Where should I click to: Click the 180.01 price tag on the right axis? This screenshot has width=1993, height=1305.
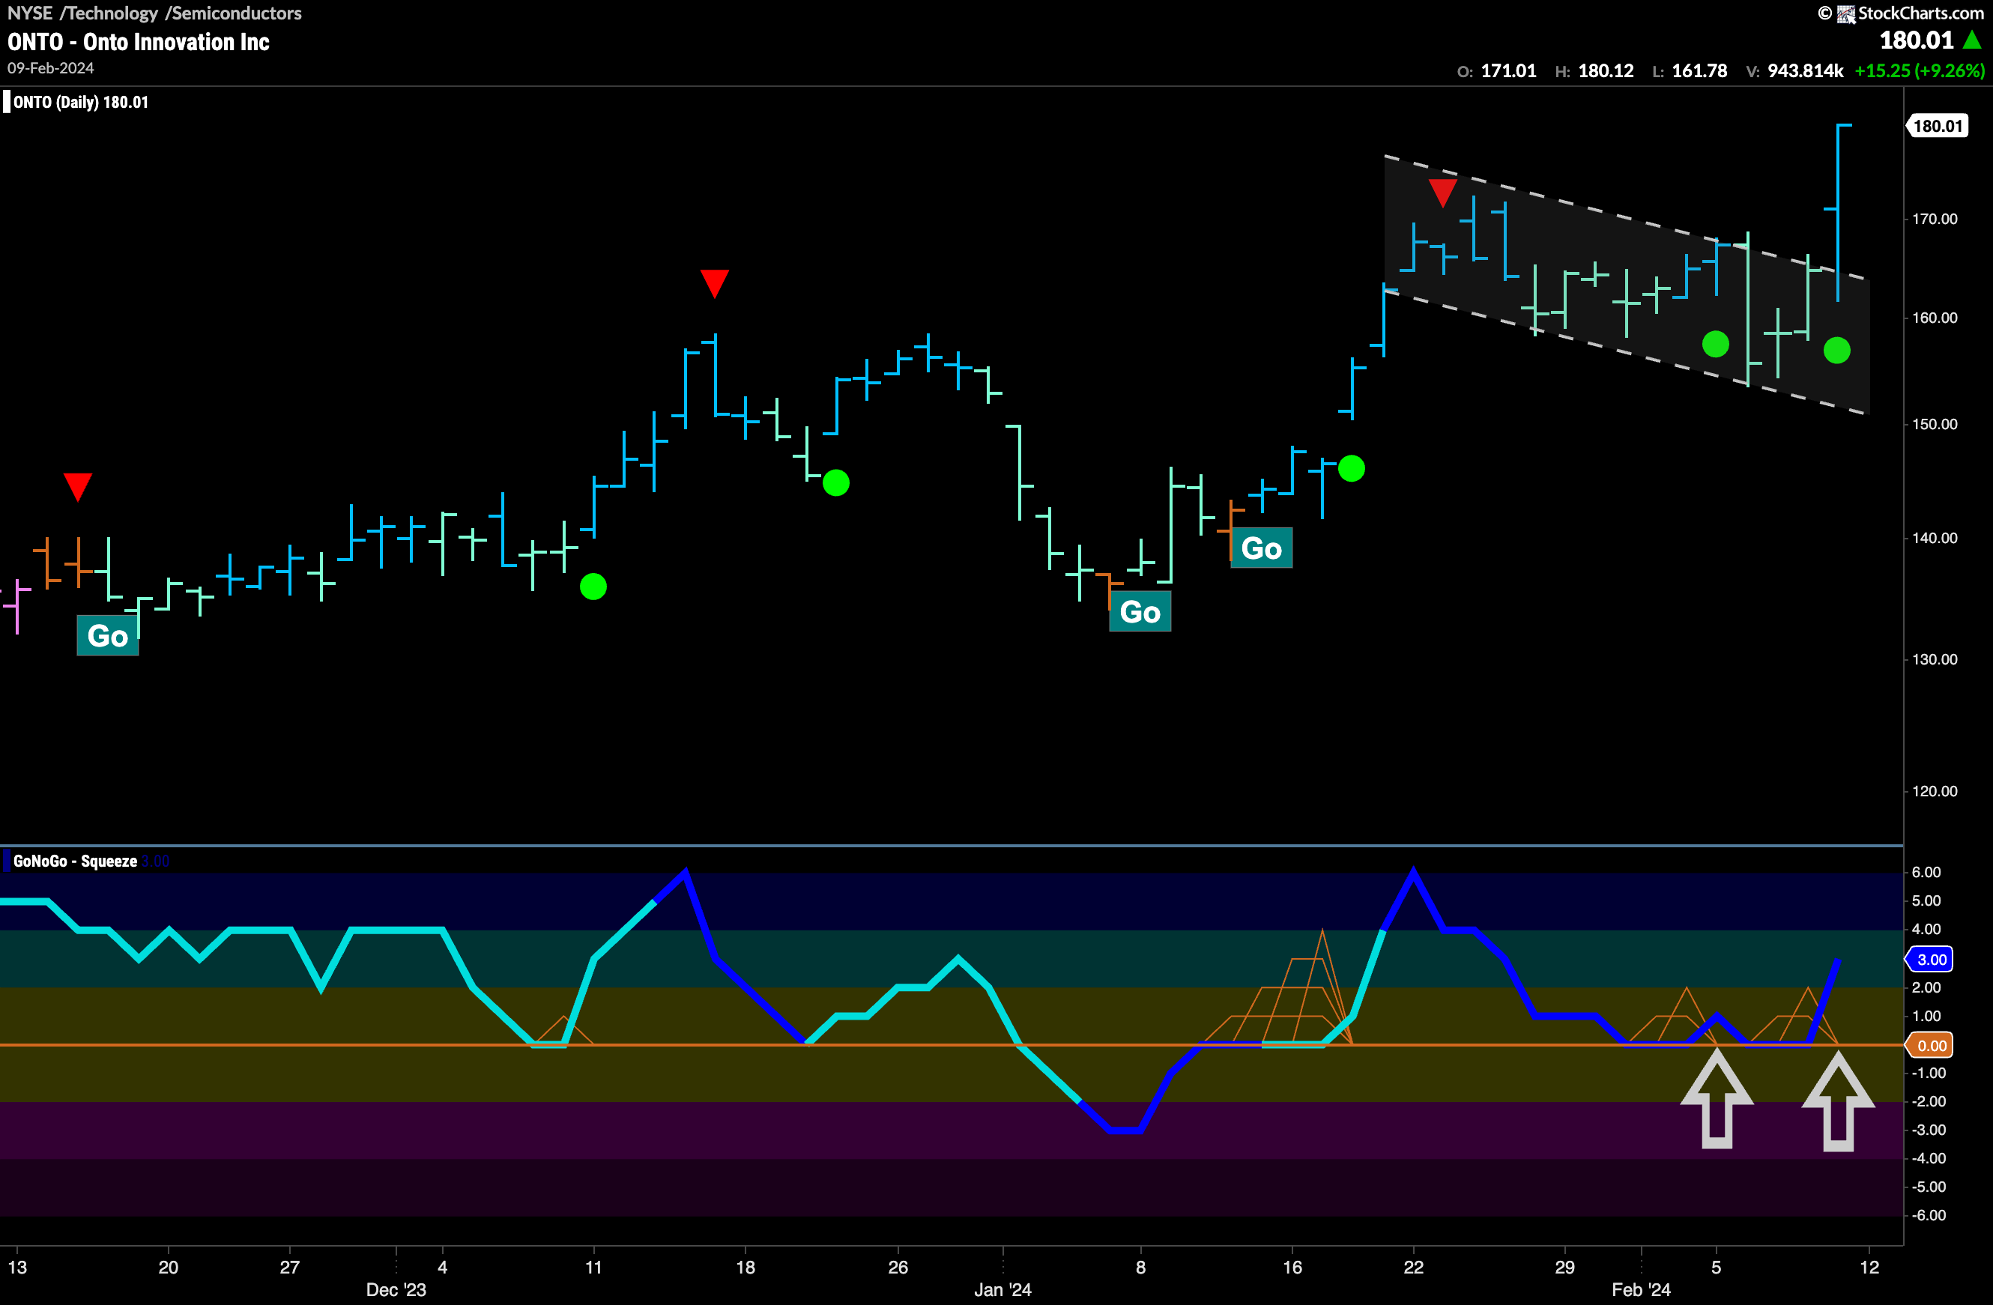pyautogui.click(x=1938, y=126)
